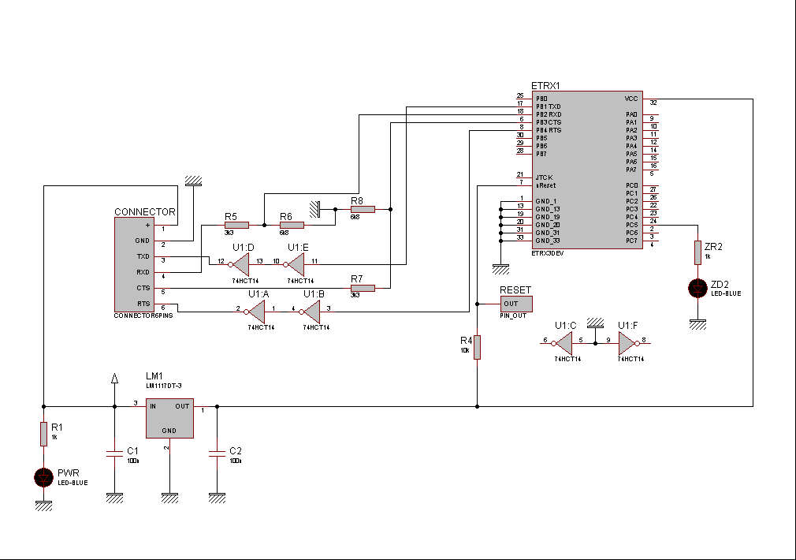Click the ground symbol left of R8
The image size is (796, 560).
316,209
